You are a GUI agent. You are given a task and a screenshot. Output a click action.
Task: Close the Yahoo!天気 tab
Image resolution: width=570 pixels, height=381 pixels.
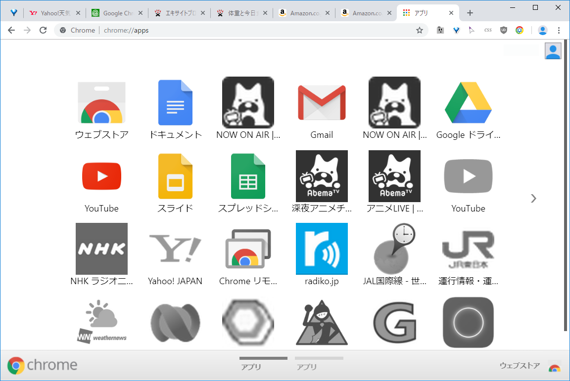point(78,13)
